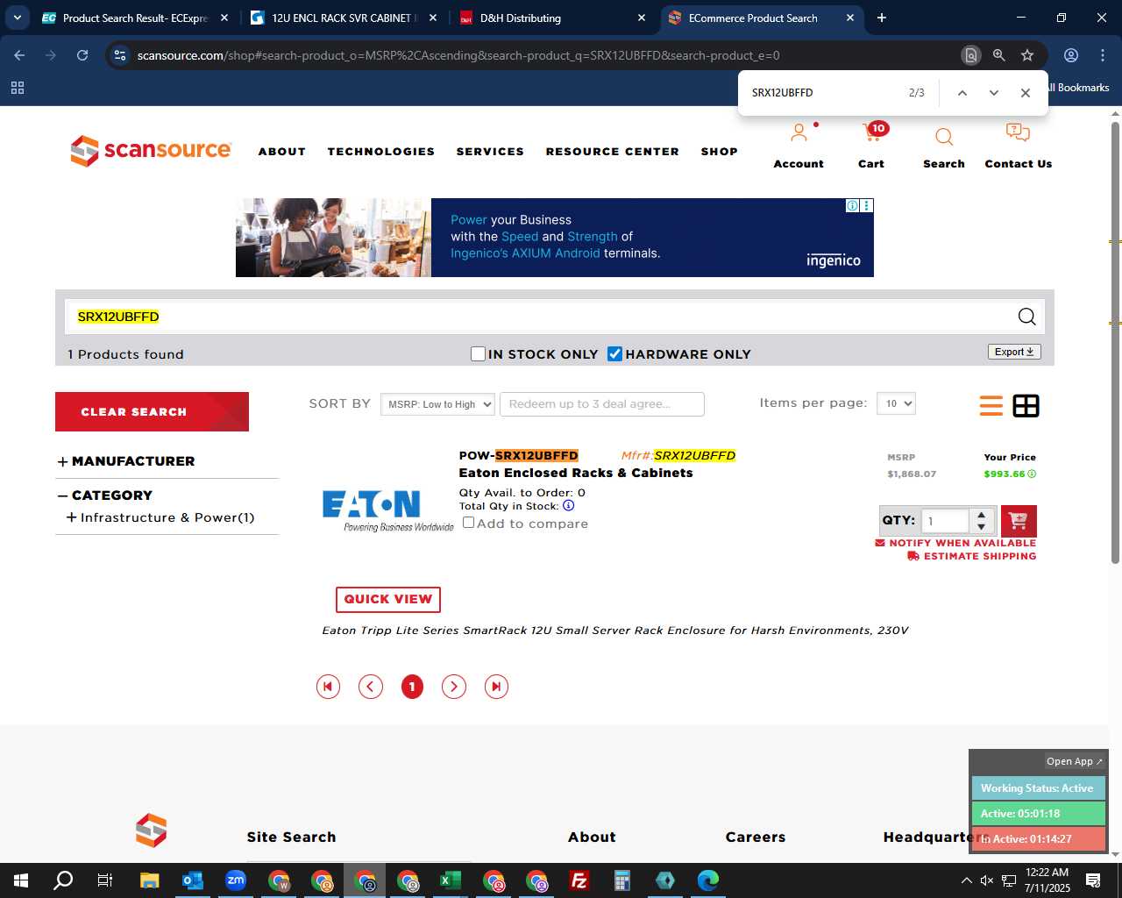Open Zoom from the taskbar
The image size is (1122, 898).
[236, 880]
